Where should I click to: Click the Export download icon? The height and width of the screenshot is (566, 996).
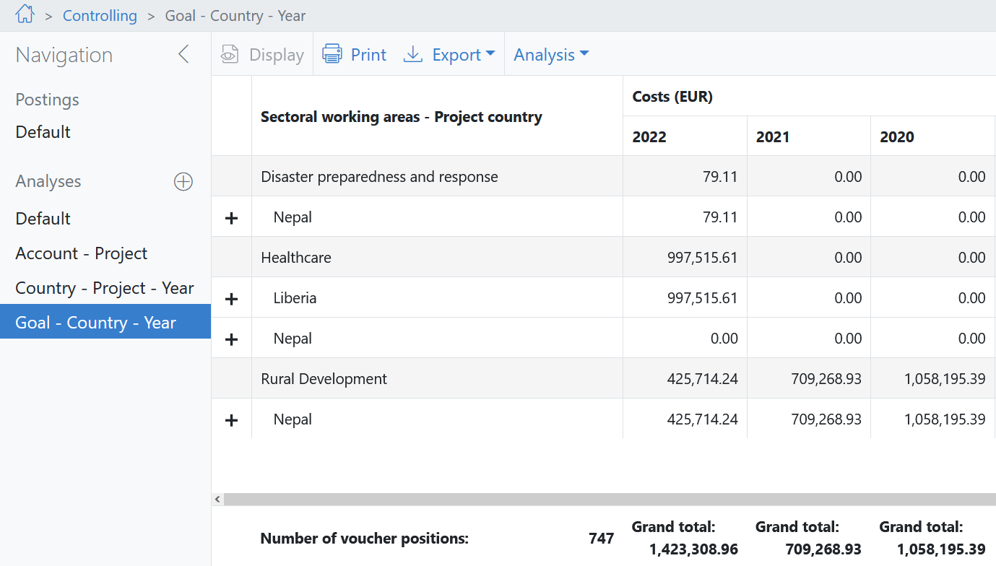[x=412, y=55]
